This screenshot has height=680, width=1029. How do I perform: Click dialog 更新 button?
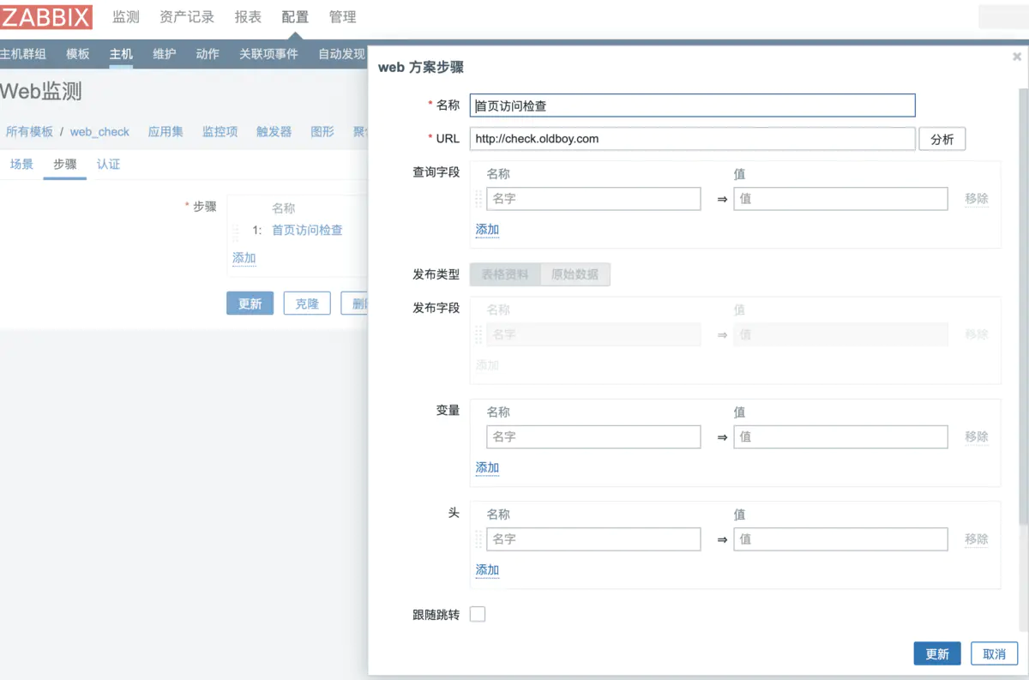[x=937, y=653]
